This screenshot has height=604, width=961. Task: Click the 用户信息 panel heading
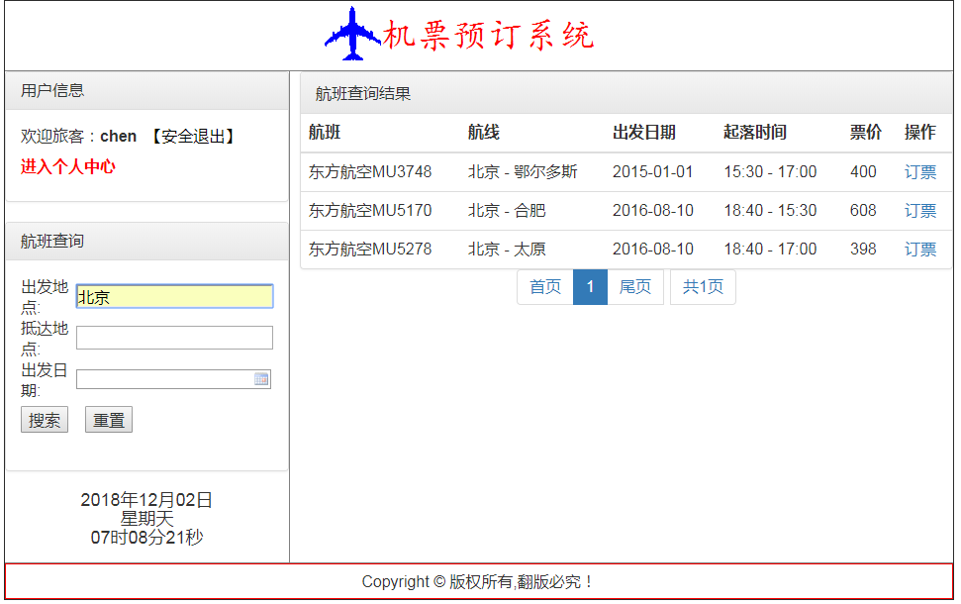(52, 91)
